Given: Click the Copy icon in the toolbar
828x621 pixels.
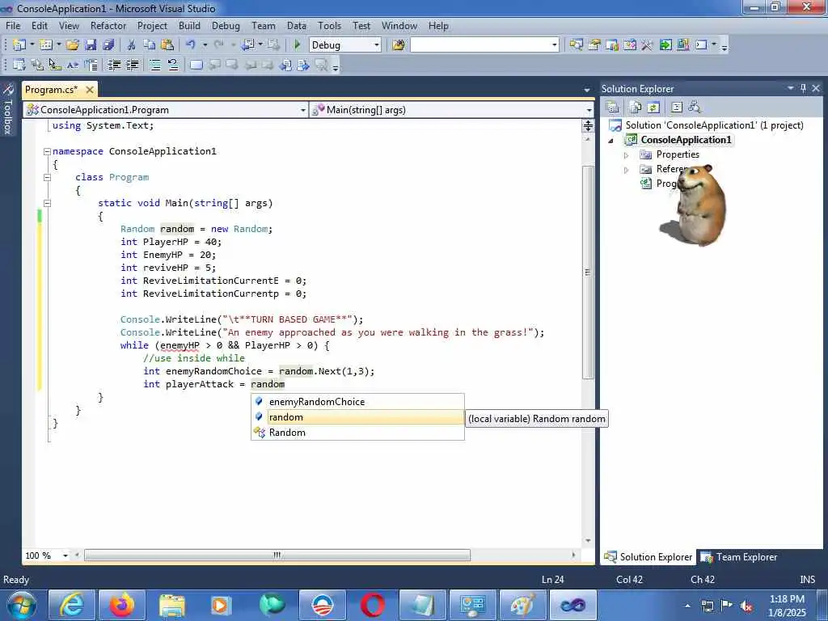Looking at the screenshot, I should [149, 45].
